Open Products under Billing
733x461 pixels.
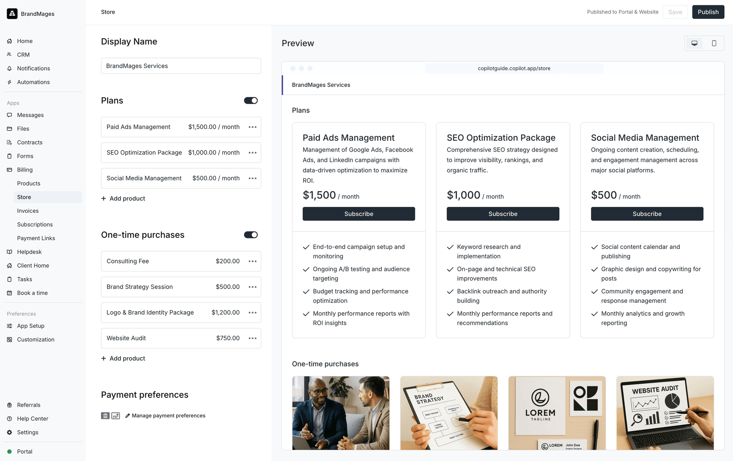click(x=29, y=183)
